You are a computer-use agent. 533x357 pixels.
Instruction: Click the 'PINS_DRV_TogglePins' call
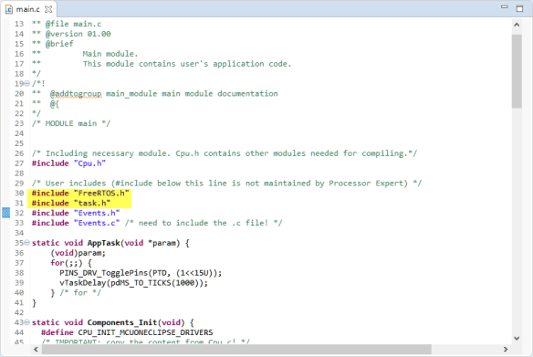click(x=105, y=273)
